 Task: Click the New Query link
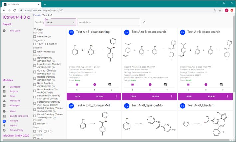15,31
